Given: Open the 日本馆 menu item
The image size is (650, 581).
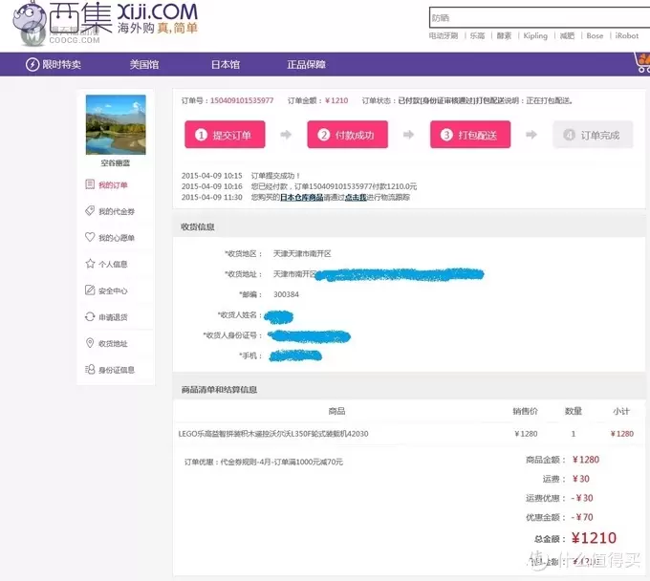Looking at the screenshot, I should [x=226, y=65].
